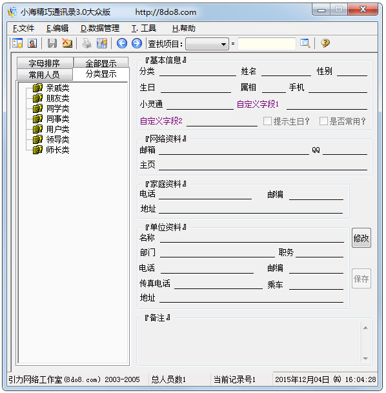Image resolution: width=386 pixels, height=393 pixels.
Task: Click the 职务 input field
Action: click(x=320, y=252)
